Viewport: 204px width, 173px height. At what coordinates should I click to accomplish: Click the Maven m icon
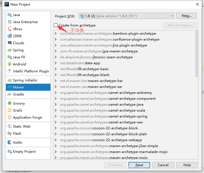[10, 87]
